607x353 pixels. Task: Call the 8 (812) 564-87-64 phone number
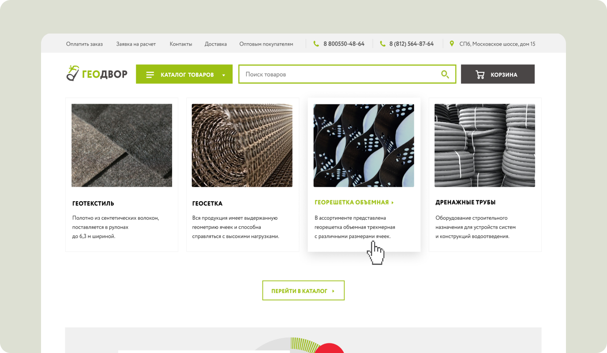412,44
